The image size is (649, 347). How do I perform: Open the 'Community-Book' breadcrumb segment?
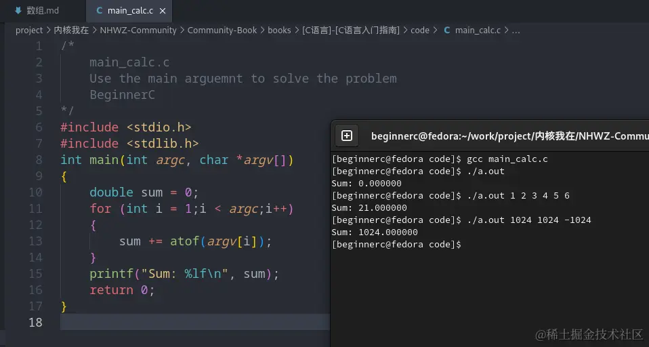point(222,30)
